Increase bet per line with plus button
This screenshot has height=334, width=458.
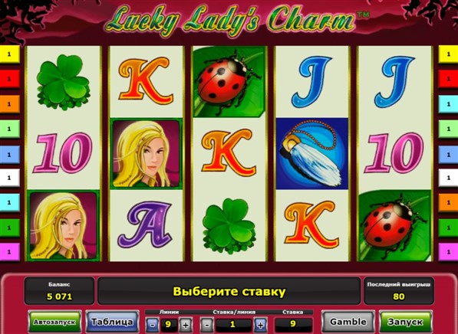261,324
